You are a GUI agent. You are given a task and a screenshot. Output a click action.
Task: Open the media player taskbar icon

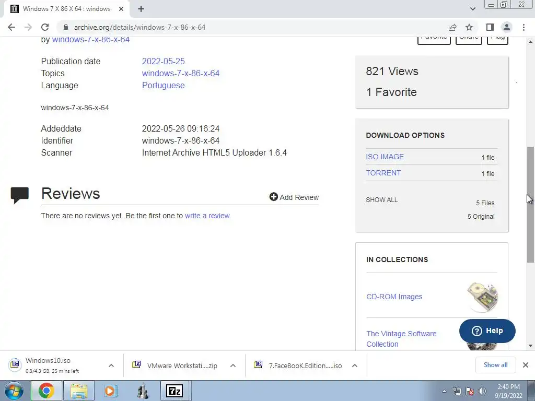pos(110,391)
